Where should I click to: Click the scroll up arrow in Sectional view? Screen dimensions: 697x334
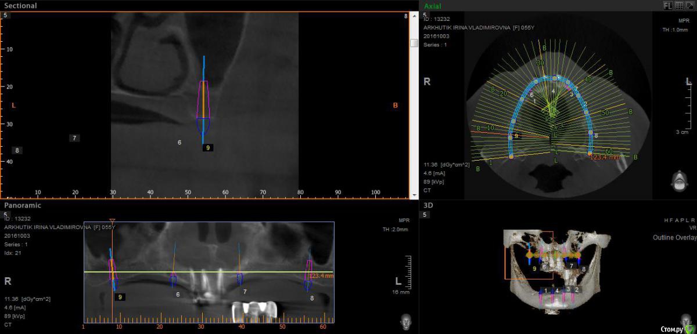(414, 17)
